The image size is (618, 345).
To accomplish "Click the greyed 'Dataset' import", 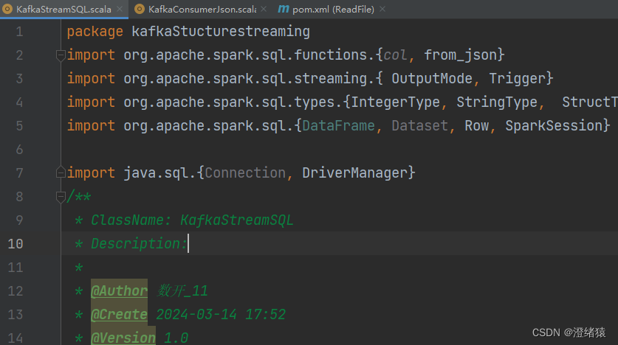I will tap(419, 126).
